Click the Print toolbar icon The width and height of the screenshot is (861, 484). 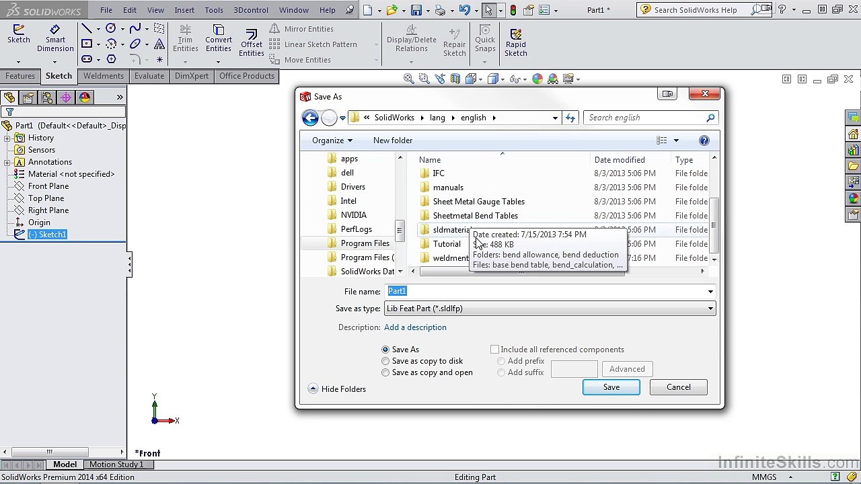click(440, 10)
